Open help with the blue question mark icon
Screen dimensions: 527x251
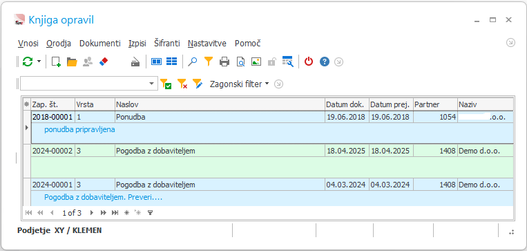pyautogui.click(x=325, y=62)
